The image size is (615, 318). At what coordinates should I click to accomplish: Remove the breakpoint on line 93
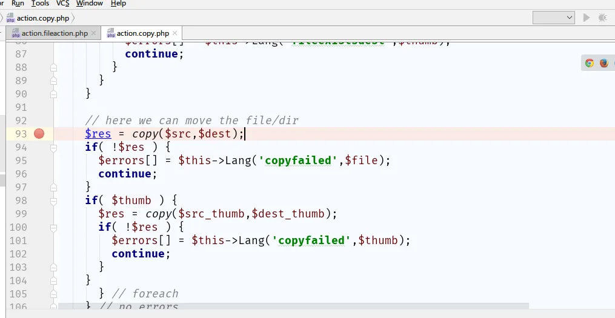pos(39,134)
